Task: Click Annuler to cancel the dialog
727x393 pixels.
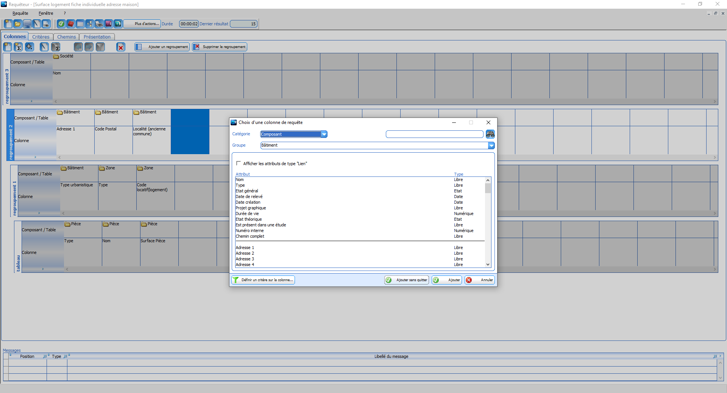Action: [480, 280]
